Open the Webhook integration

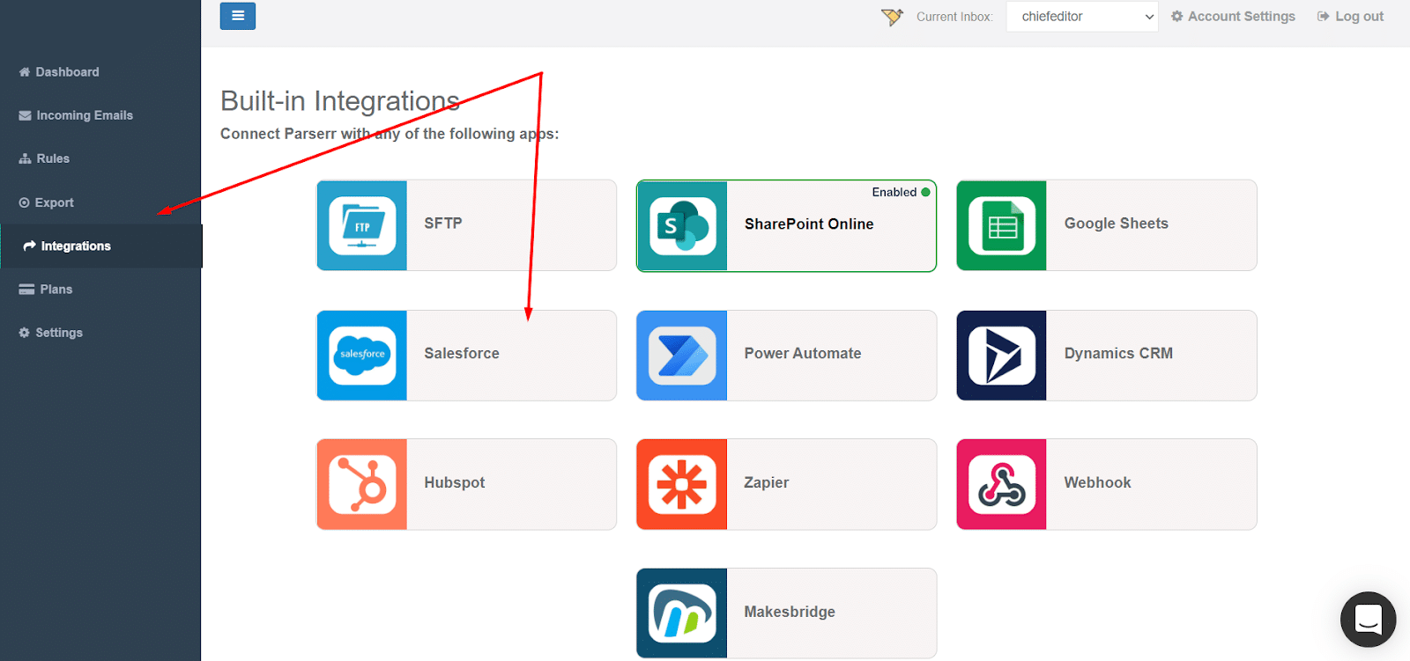[x=1107, y=484]
